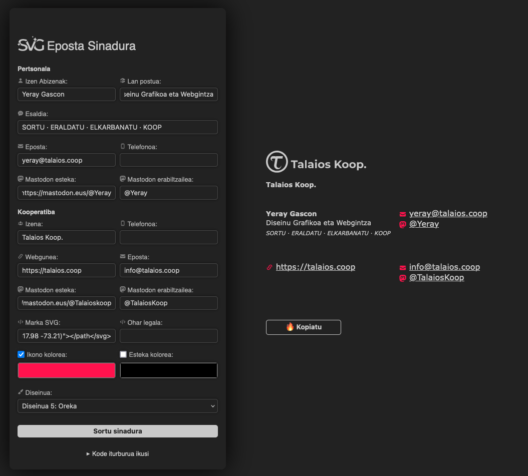The image size is (528, 476).
Task: Click Mastodon icon next to @Yeray link
Action: pyautogui.click(x=402, y=225)
